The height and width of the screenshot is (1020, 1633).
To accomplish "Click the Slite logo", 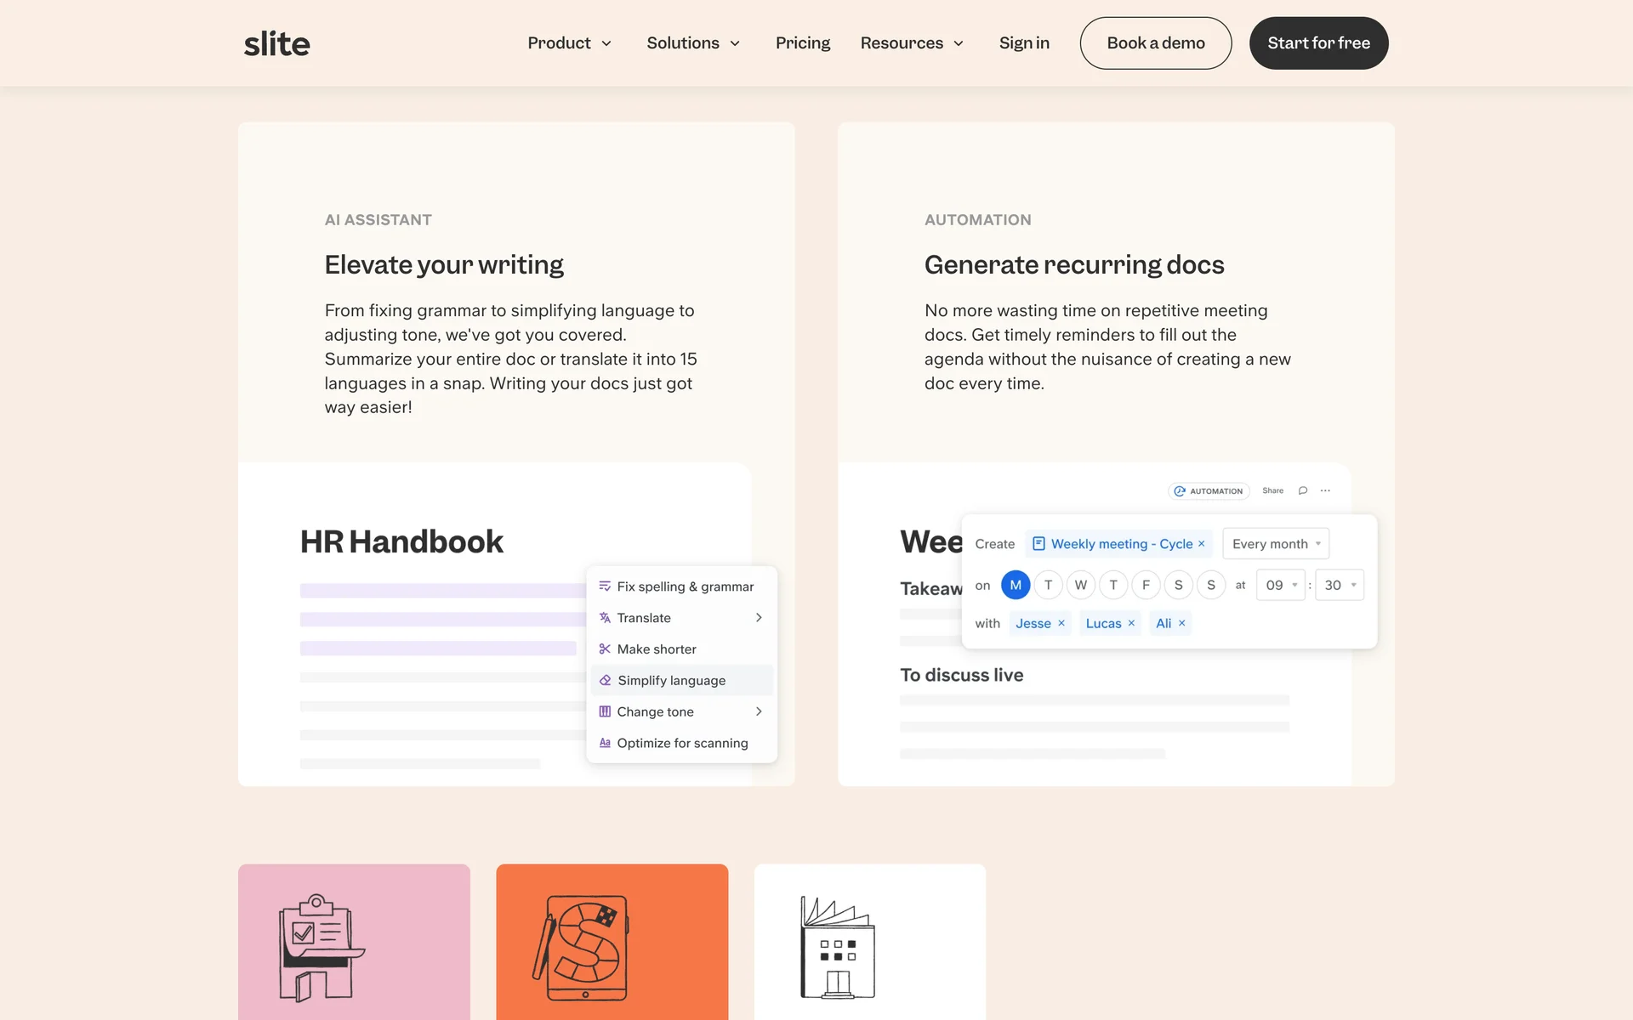I will (276, 43).
